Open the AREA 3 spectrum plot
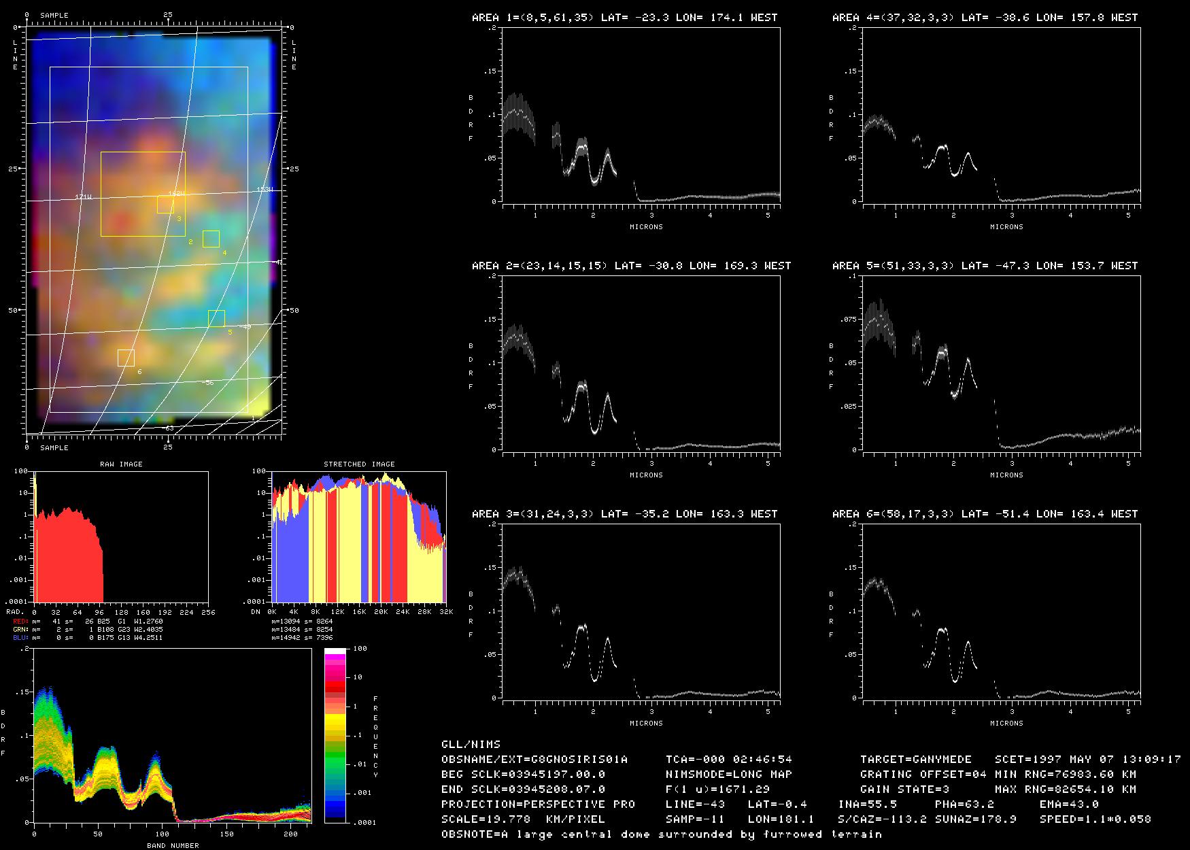 pos(641,611)
